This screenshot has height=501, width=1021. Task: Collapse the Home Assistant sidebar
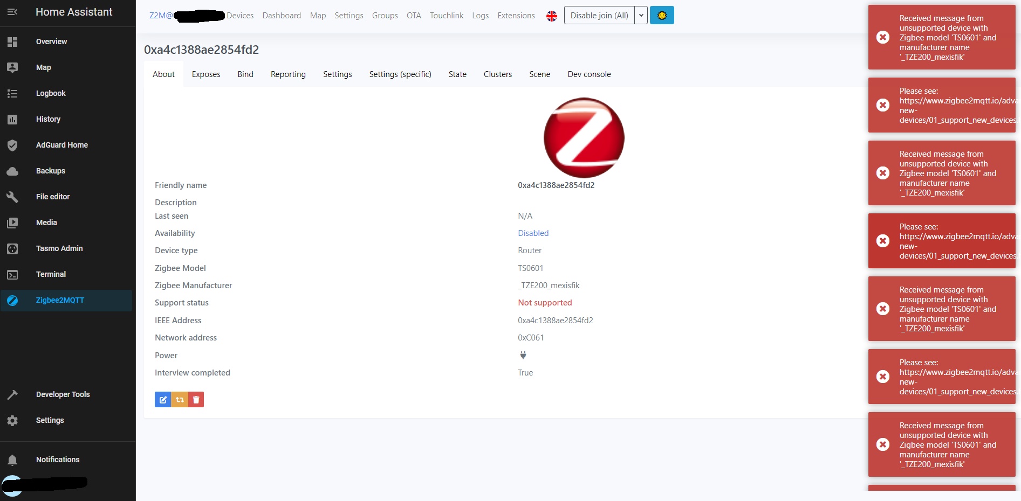(13, 12)
